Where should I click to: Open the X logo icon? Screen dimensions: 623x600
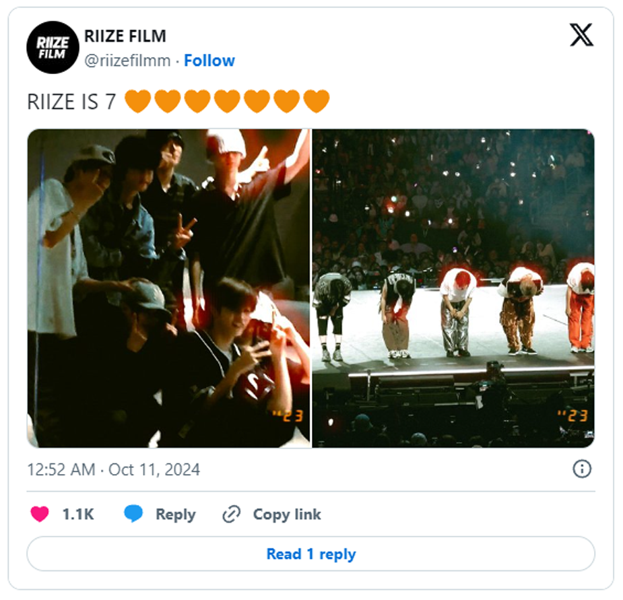(581, 35)
